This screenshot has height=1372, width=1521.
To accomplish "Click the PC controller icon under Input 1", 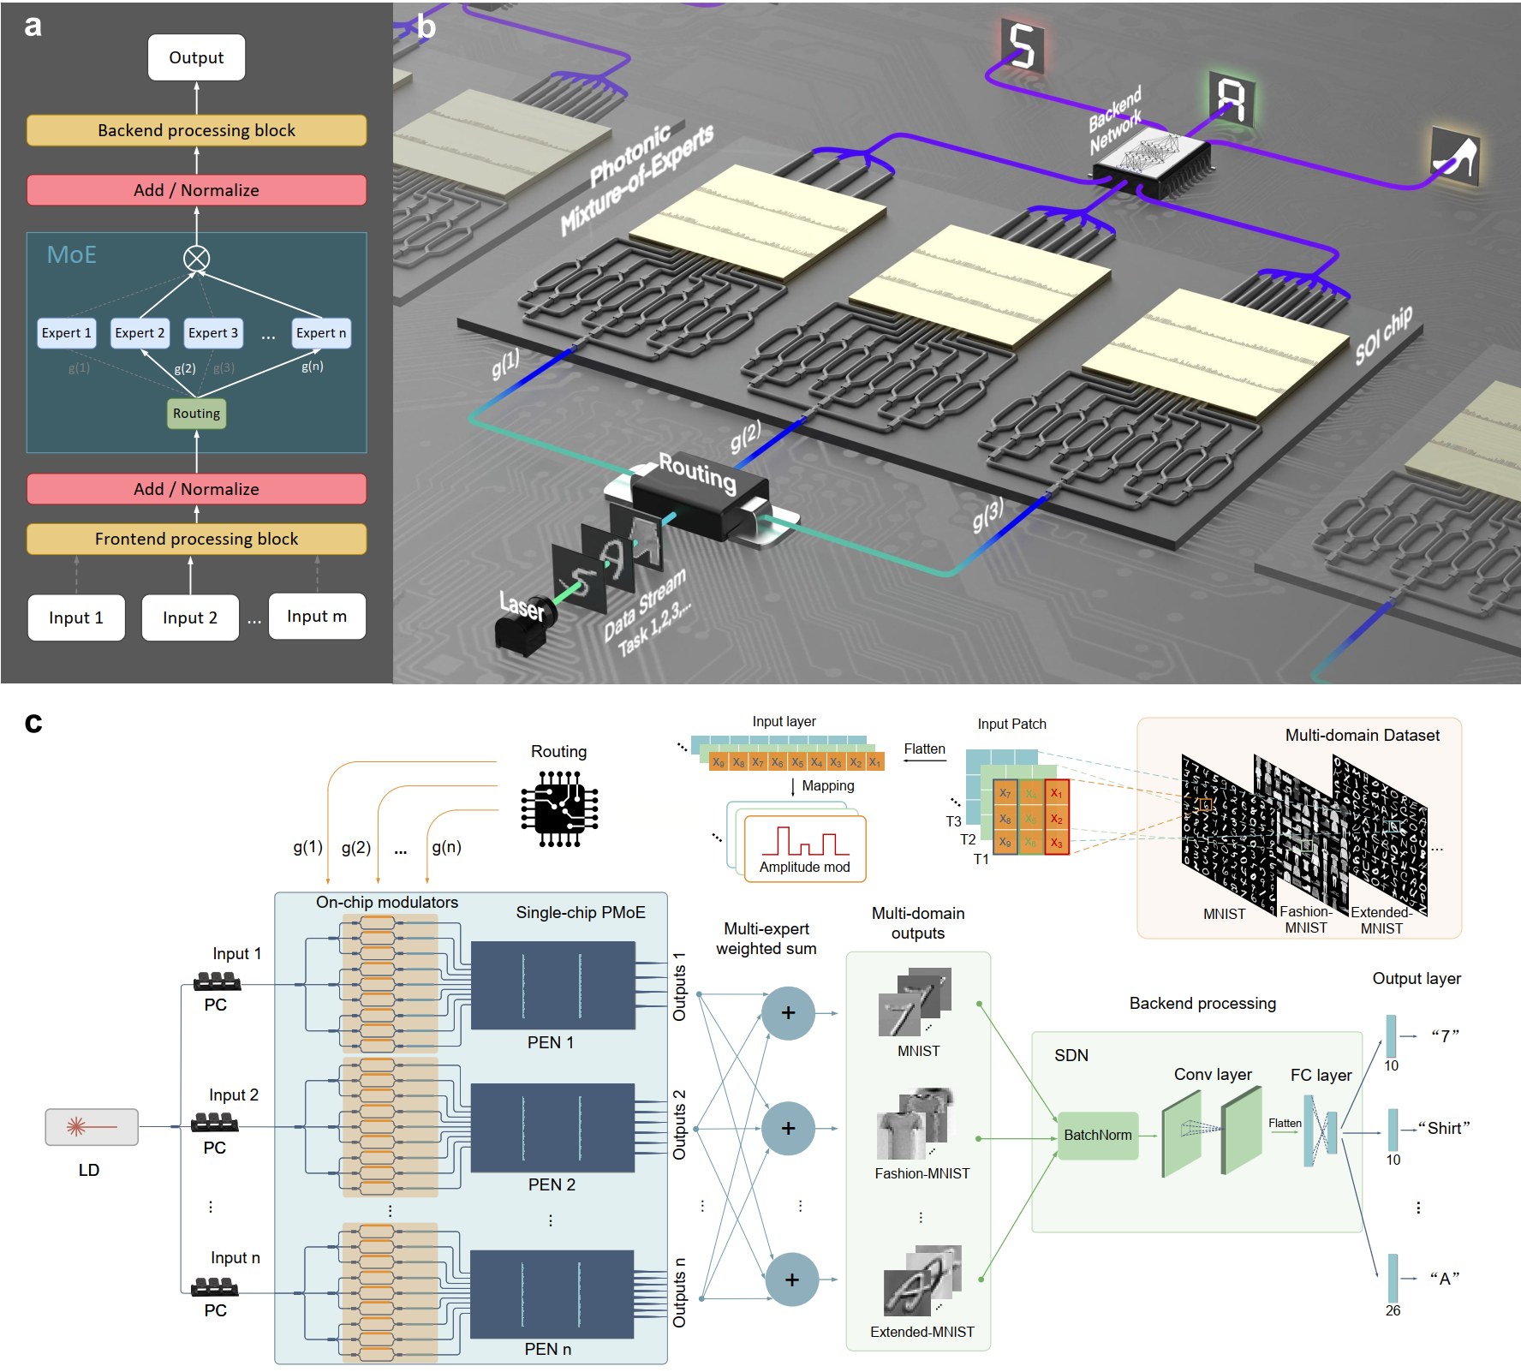I will click(x=217, y=981).
